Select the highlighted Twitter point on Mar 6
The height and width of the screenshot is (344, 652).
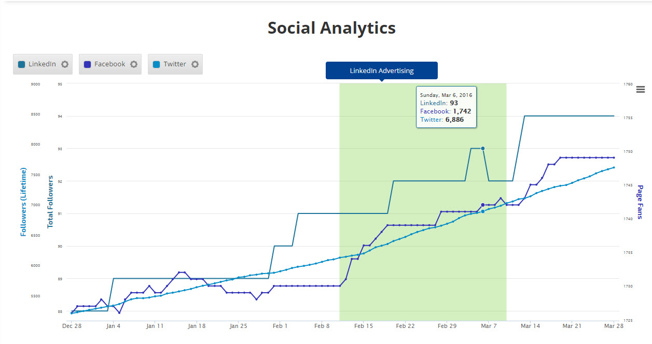pos(483,211)
